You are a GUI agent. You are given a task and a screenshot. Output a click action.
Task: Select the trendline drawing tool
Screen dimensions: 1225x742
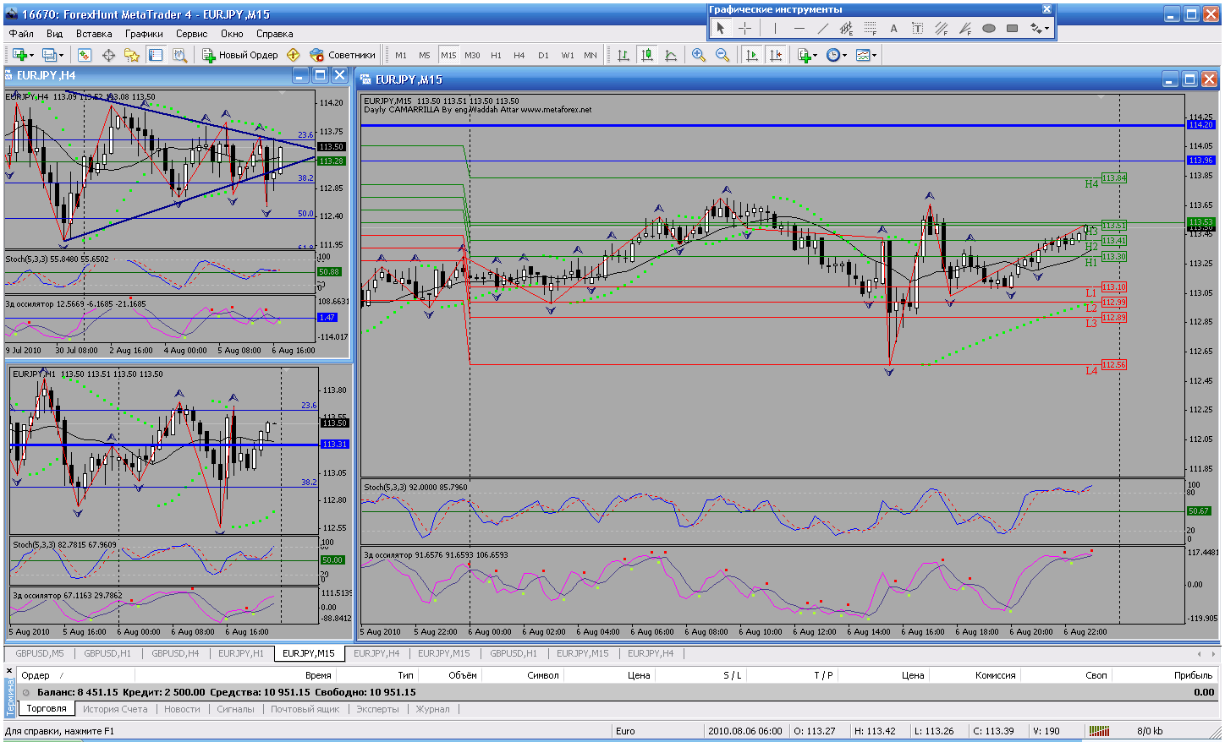822,28
